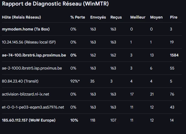Screen dimensions: 186x134
Task: Select the 80.84.23.40 (Transit) host
Action: click(x=20, y=81)
